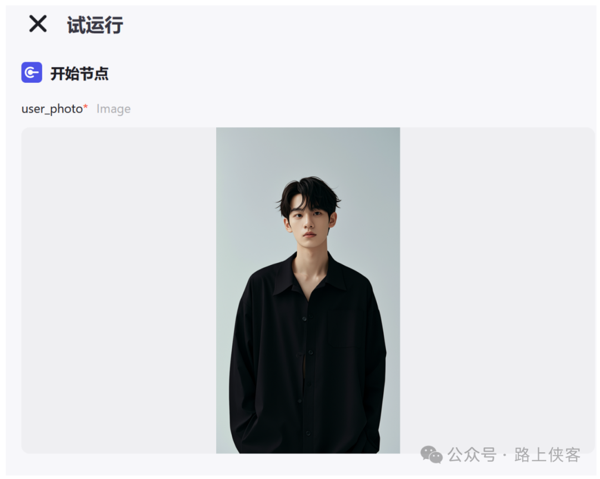Click the purple start node icon
Image resolution: width=600 pixels, height=479 pixels.
(x=32, y=72)
